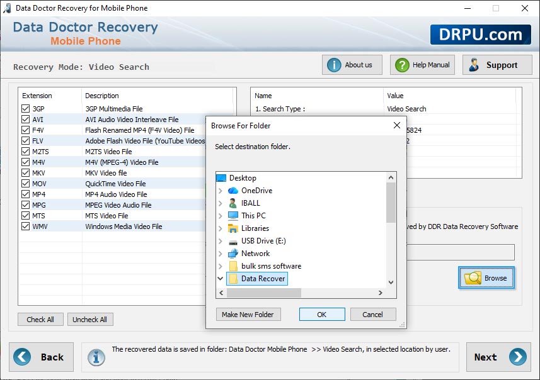The width and height of the screenshot is (540, 380).
Task: Select "QuickTime Video File" description
Action: (x=115, y=184)
